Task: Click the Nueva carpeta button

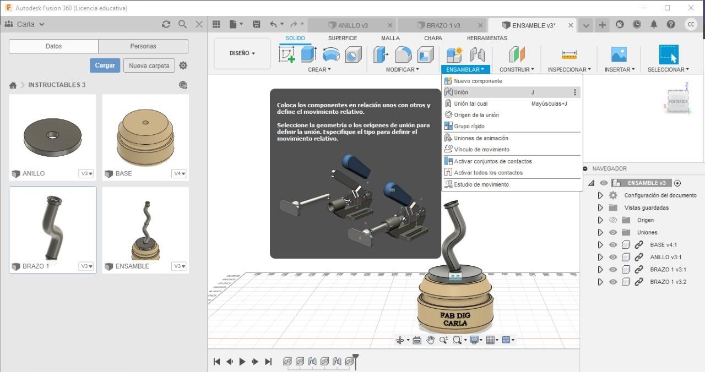Action: pos(149,65)
